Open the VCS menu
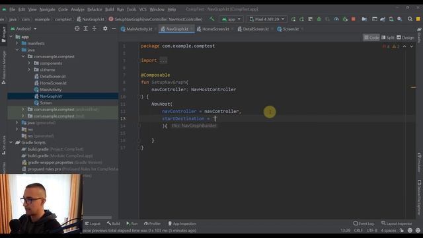The width and height of the screenshot is (423, 238). coord(143,9)
